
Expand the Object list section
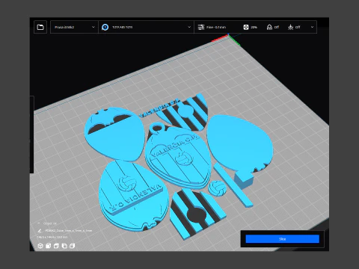point(47,223)
